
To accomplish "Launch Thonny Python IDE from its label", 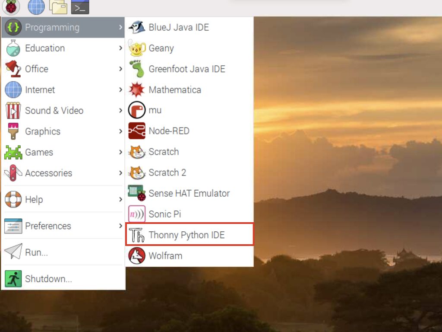I will pyautogui.click(x=186, y=235).
